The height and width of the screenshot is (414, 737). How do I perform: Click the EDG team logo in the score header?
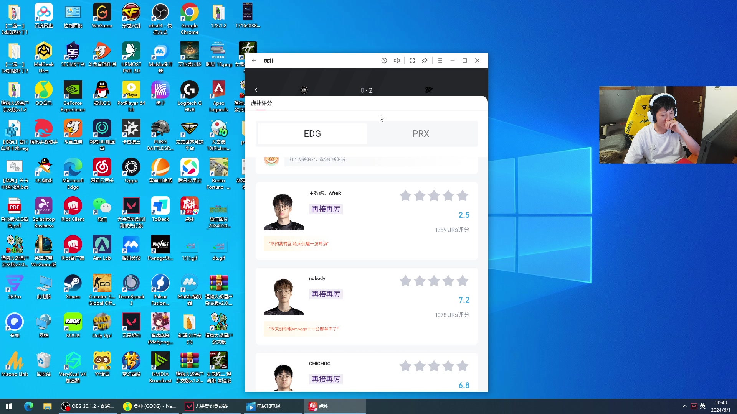tap(304, 90)
